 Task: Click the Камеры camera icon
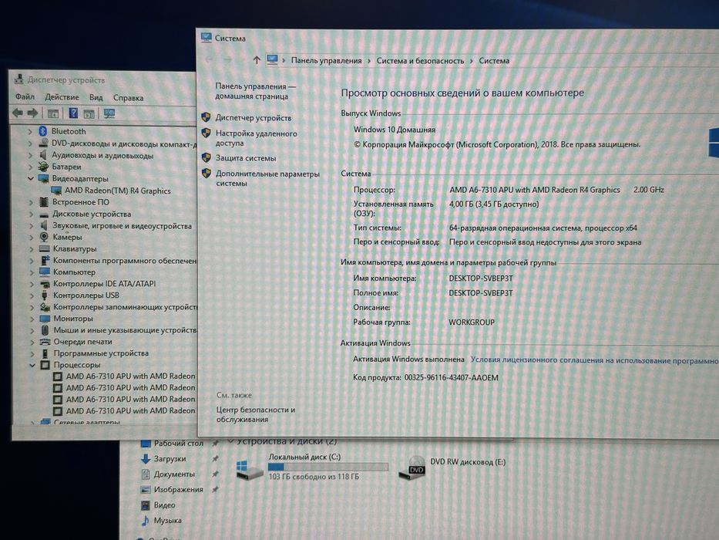coord(44,237)
